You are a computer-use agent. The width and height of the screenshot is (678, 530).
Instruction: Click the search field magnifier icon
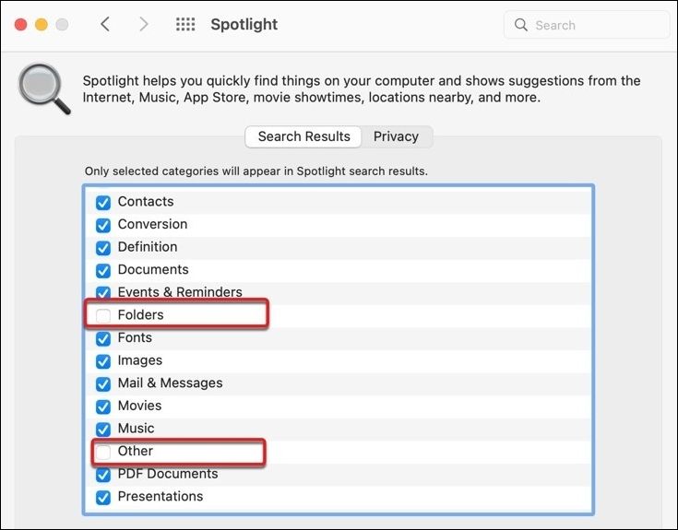coord(521,26)
